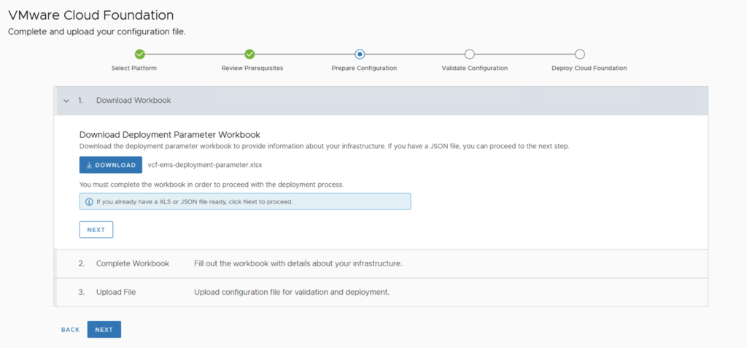Select the Review Prerequisites step label

click(x=252, y=68)
